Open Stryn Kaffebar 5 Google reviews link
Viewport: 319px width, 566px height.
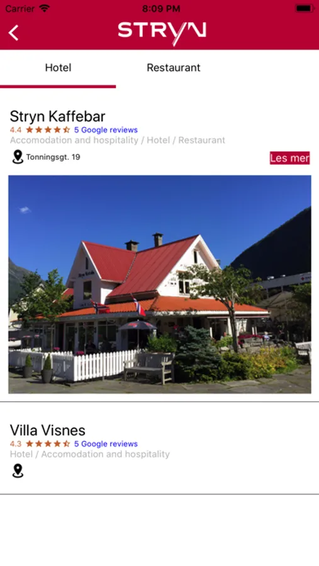106,130
